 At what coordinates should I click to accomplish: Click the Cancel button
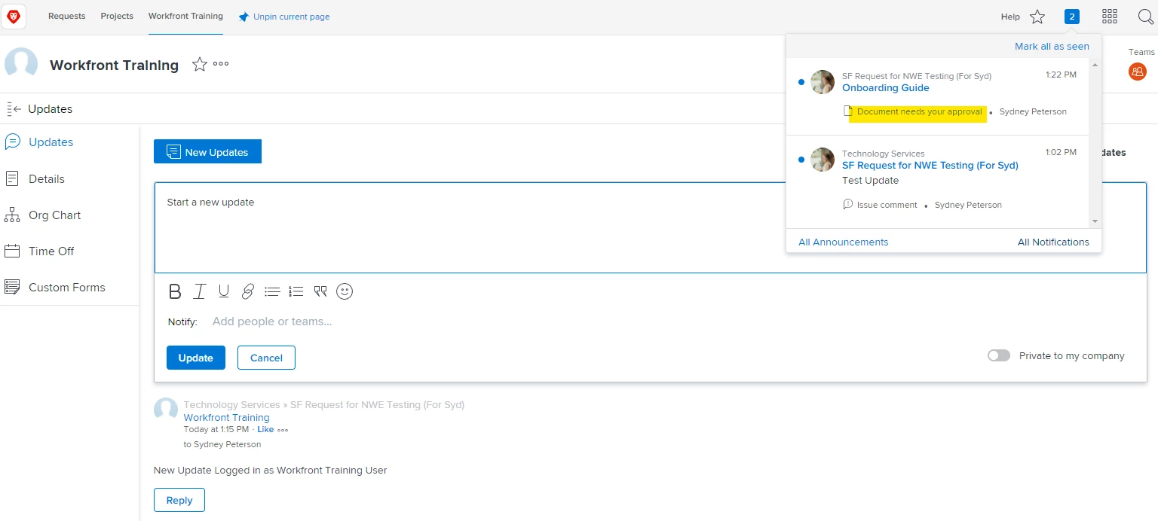(x=266, y=358)
